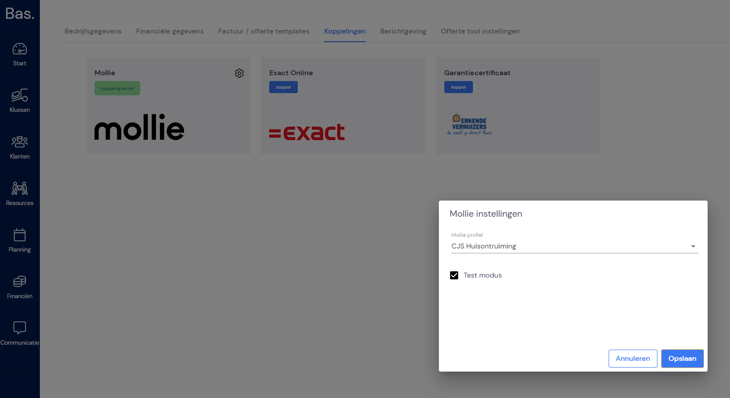The width and height of the screenshot is (730, 398).
Task: Click the Test modus label text
Action: (483, 275)
